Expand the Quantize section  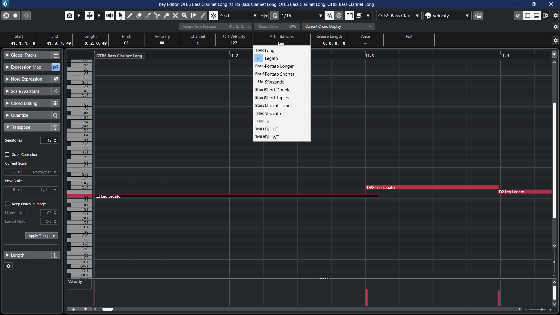tap(20, 115)
